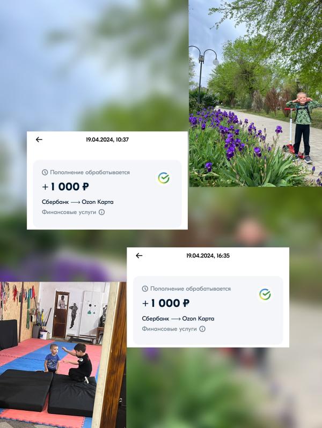Image resolution: width=322 pixels, height=428 pixels.
Task: Tap the Sberbank logo in 16:35 card
Action: (265, 294)
